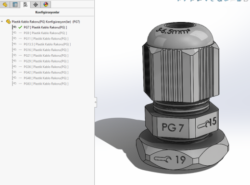Select the PG36 configuration entry

point(46,67)
